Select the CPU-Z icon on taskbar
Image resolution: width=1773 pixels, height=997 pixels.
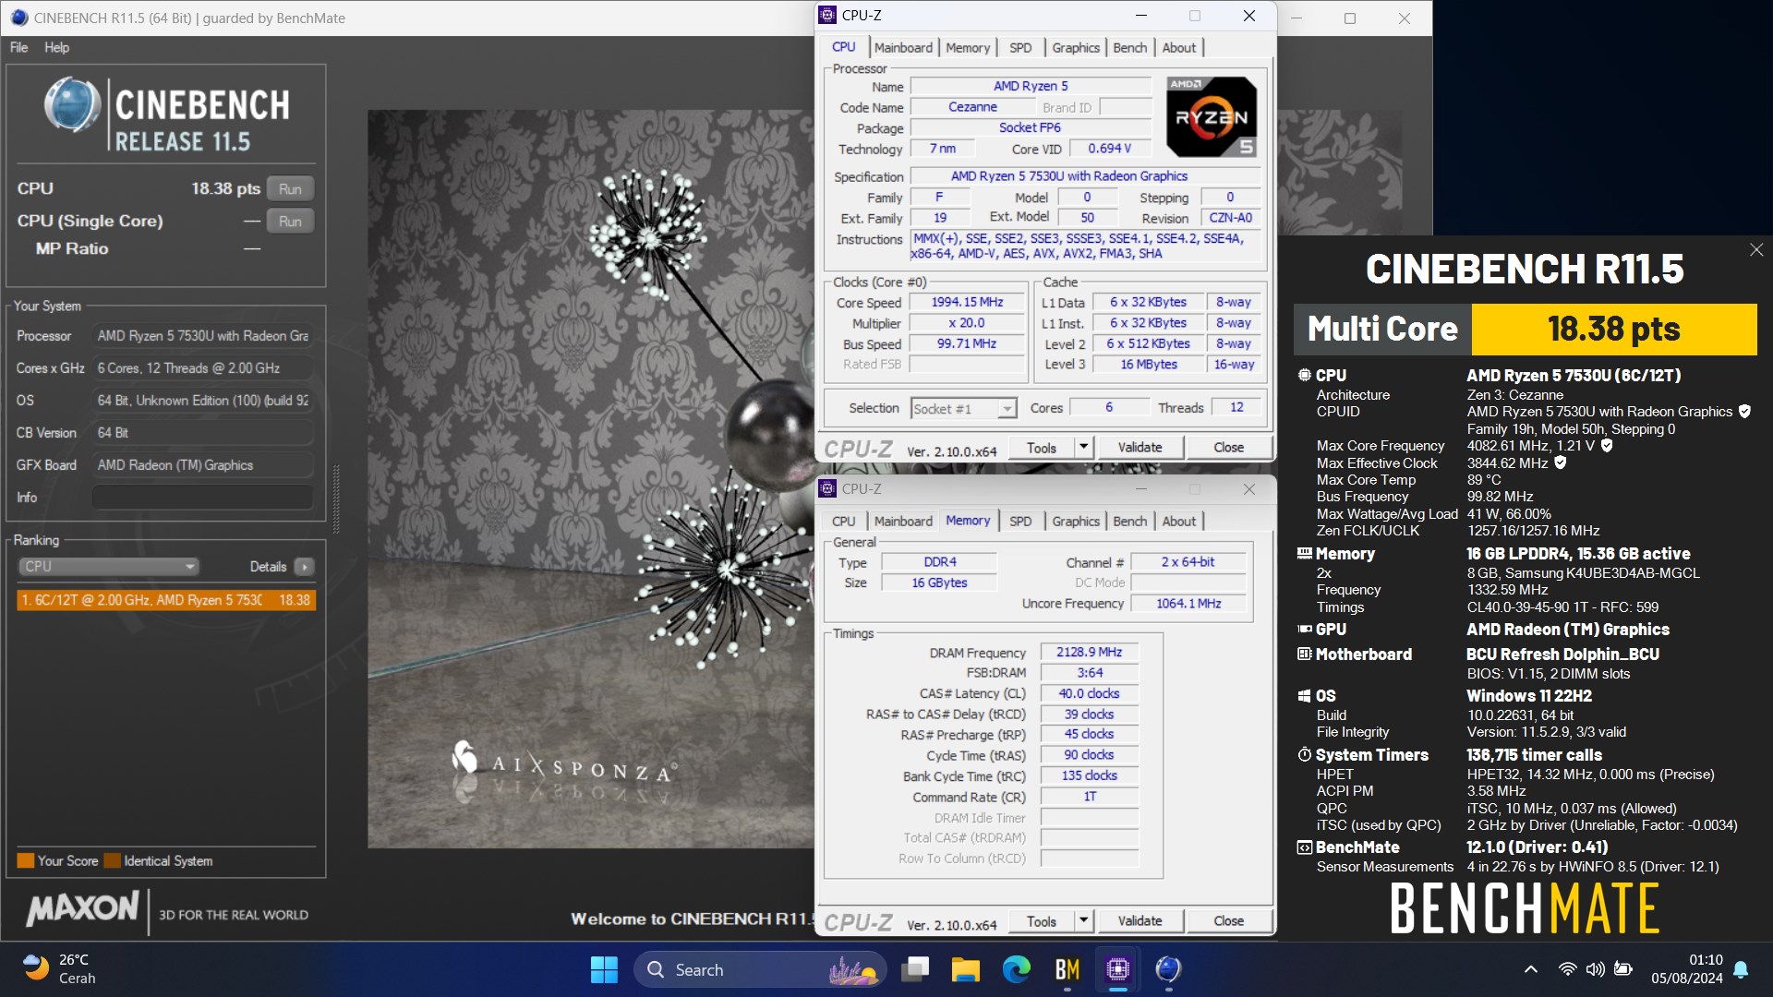1117,969
